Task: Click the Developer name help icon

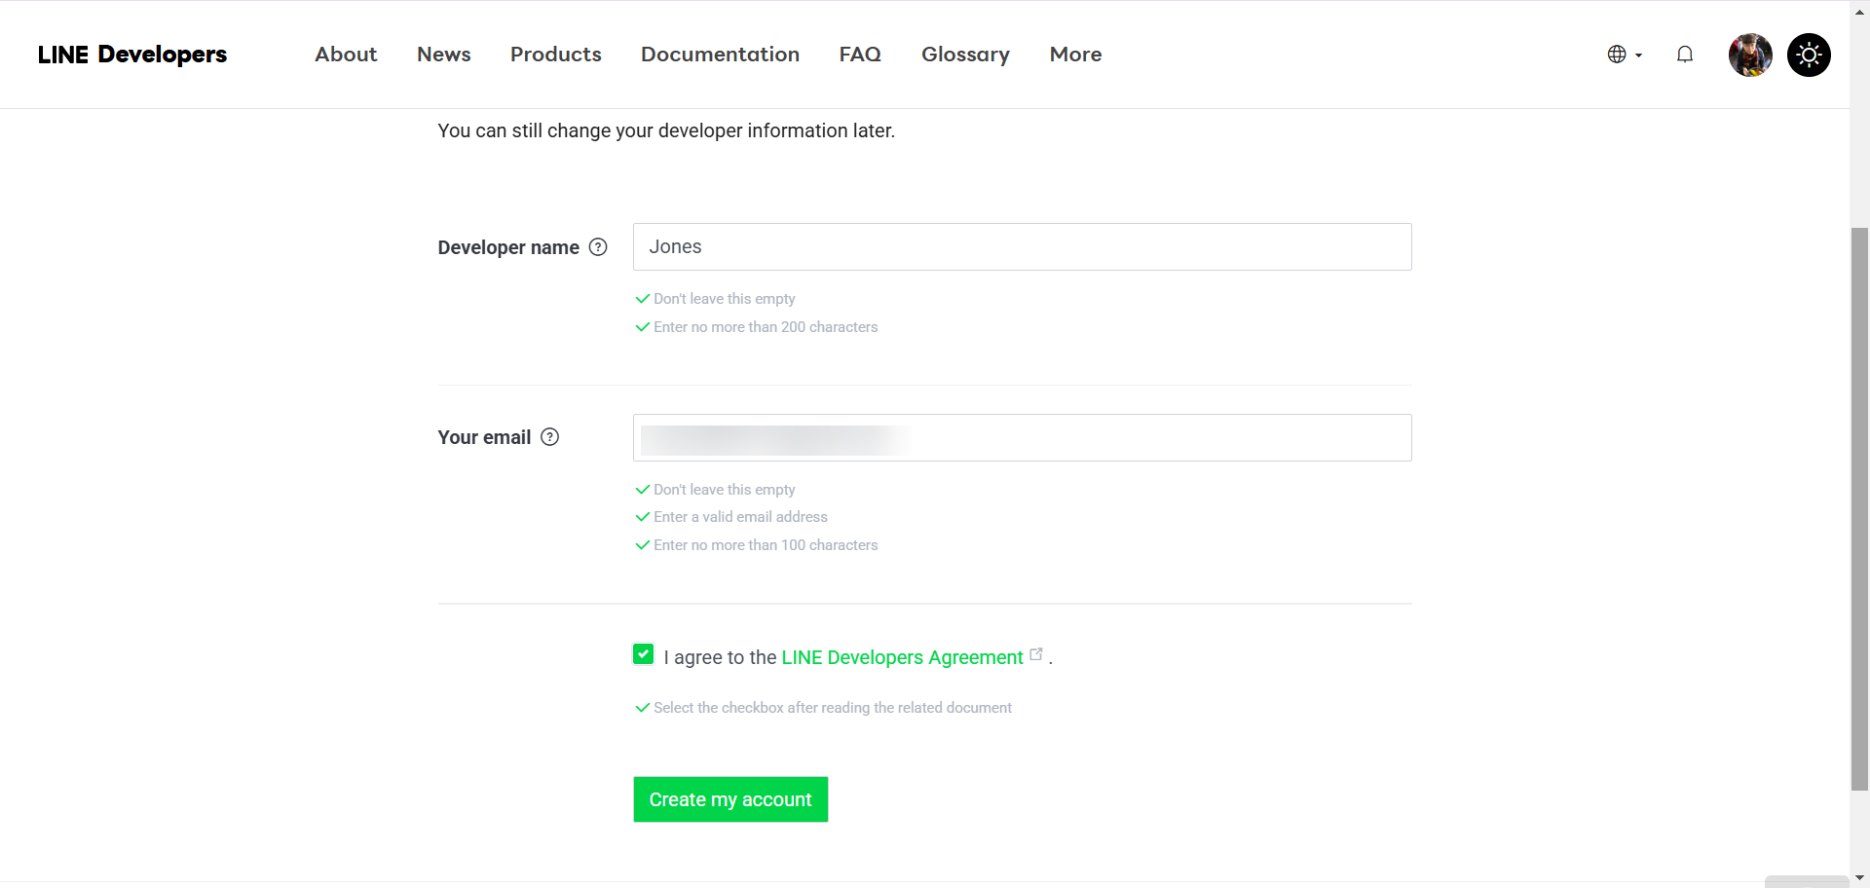Action: pos(598,247)
